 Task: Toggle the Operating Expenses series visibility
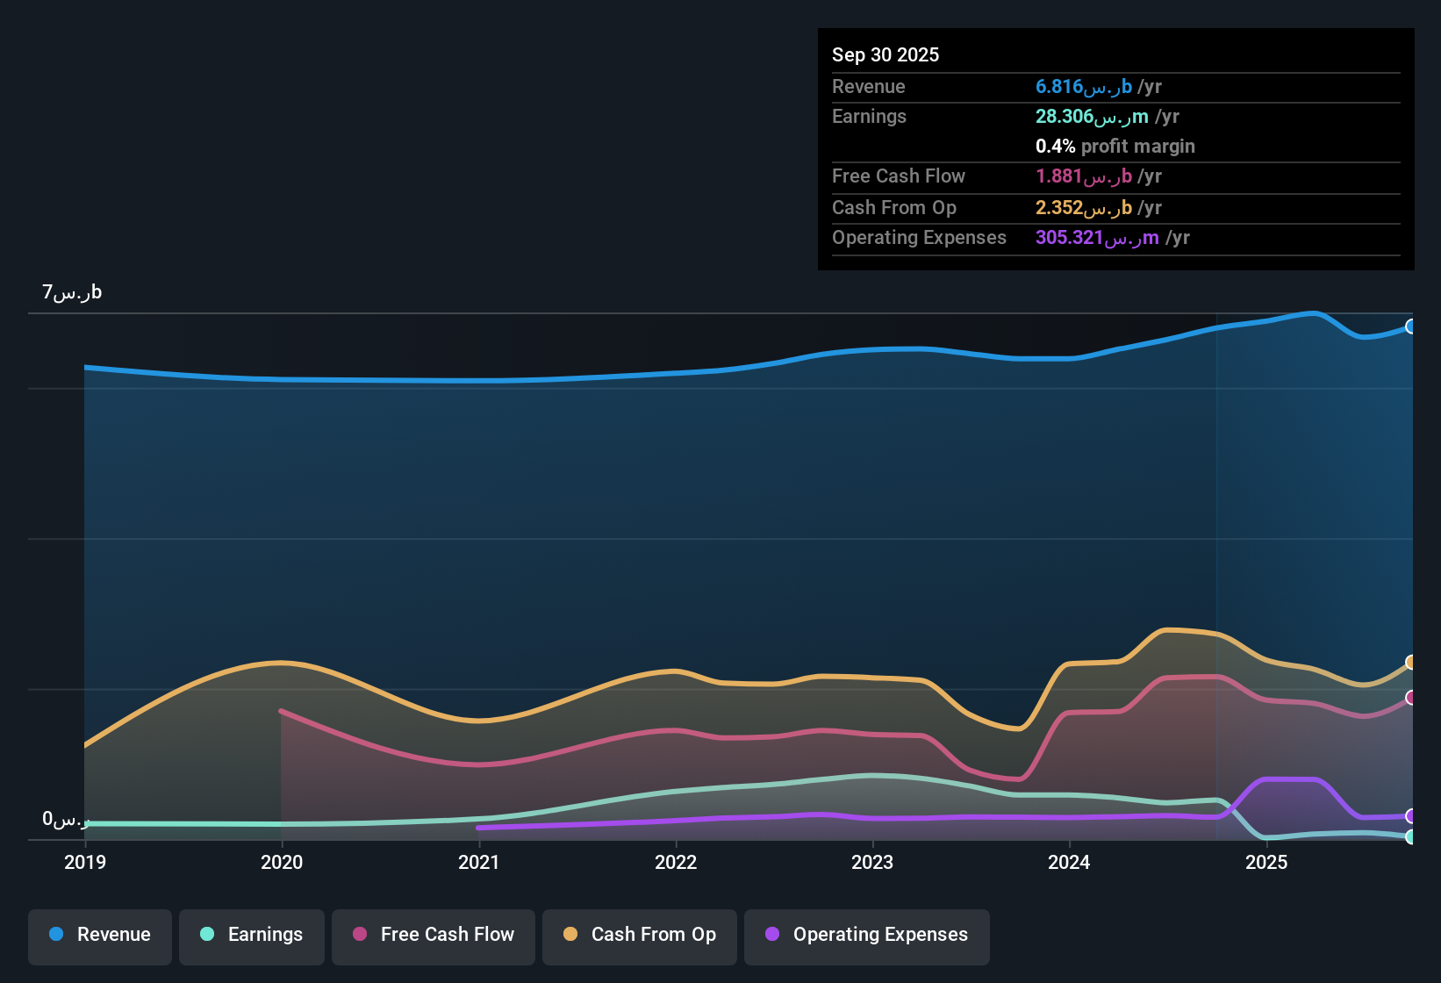click(866, 935)
